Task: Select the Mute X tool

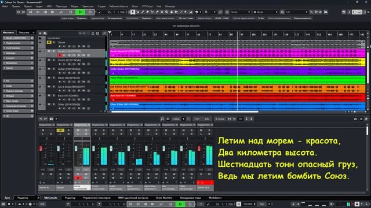Action: pos(162,12)
